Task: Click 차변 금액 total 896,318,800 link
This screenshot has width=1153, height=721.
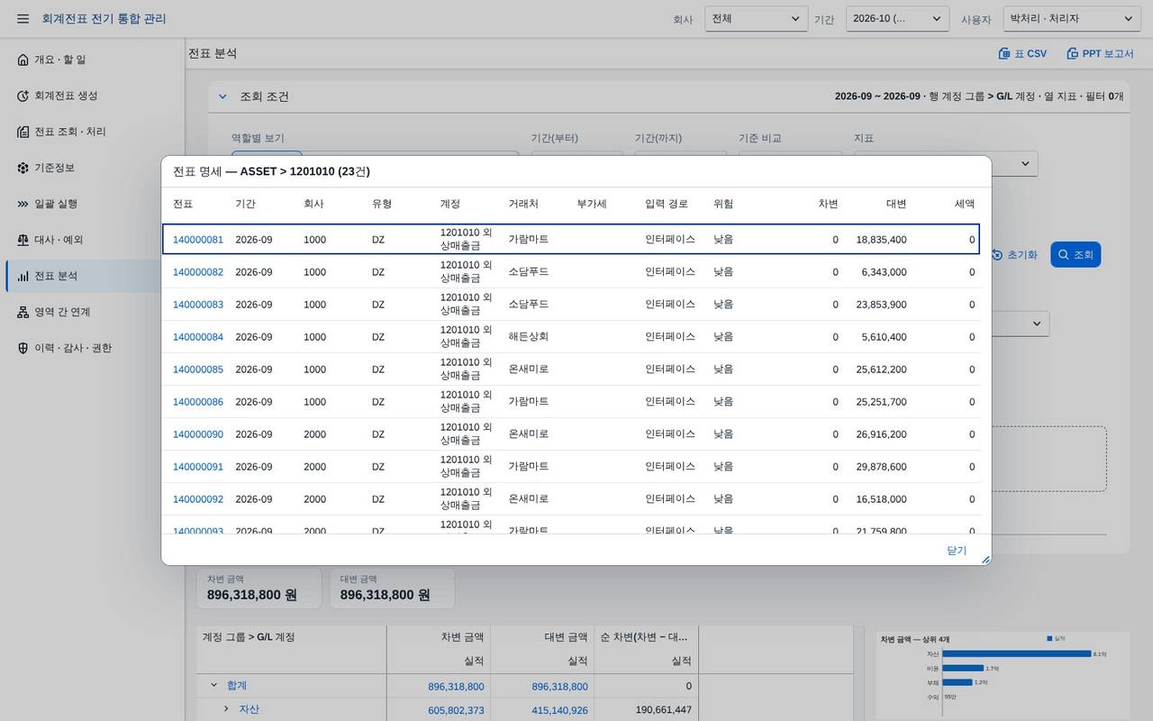Action: 456,687
